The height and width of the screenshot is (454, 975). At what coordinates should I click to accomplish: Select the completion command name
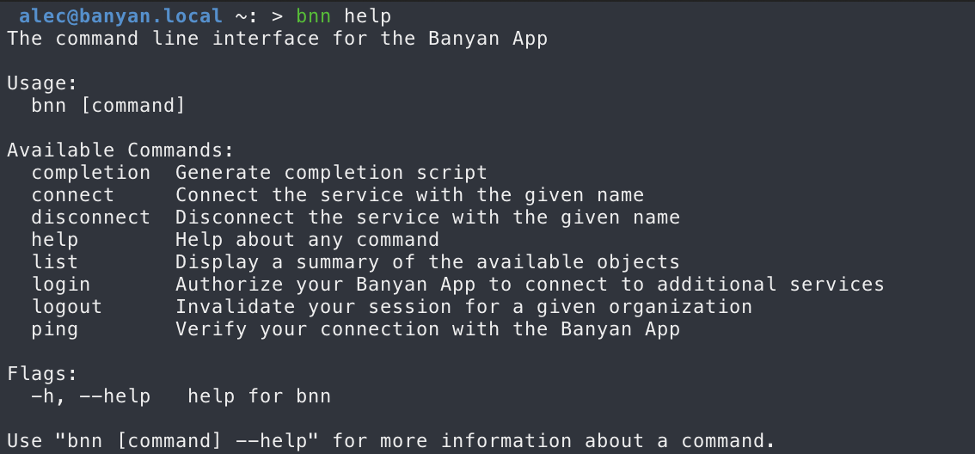[91, 172]
